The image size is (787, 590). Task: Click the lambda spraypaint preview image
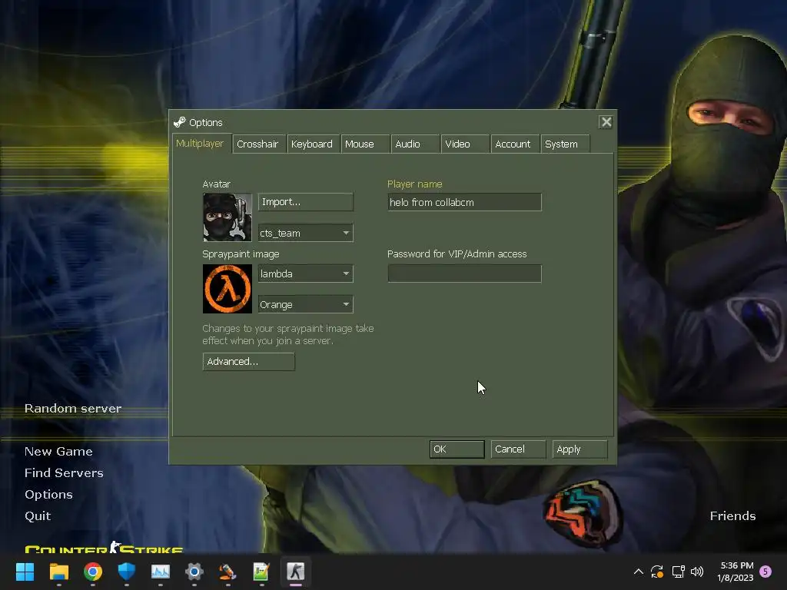pyautogui.click(x=227, y=289)
